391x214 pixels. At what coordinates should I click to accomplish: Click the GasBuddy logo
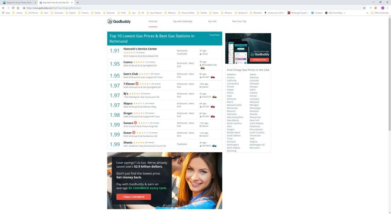click(x=119, y=21)
